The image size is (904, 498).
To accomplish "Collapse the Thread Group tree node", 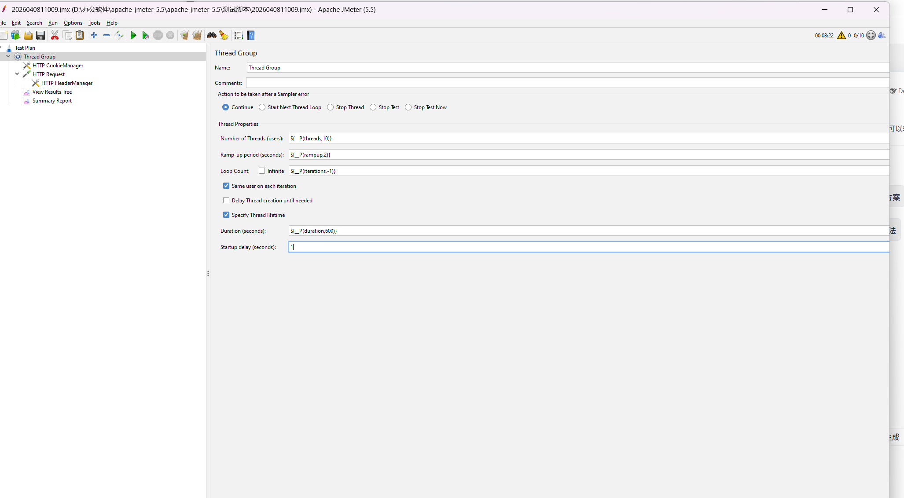I will pyautogui.click(x=8, y=56).
